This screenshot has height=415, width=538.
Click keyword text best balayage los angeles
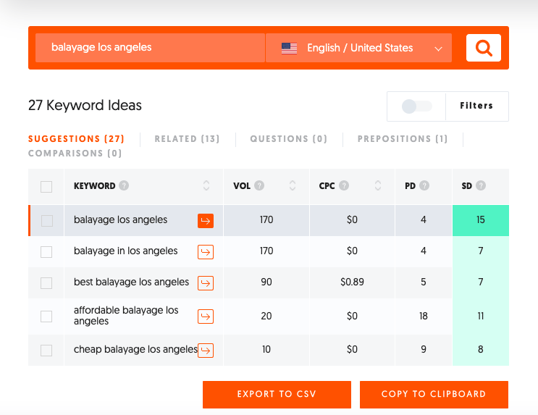[131, 282]
